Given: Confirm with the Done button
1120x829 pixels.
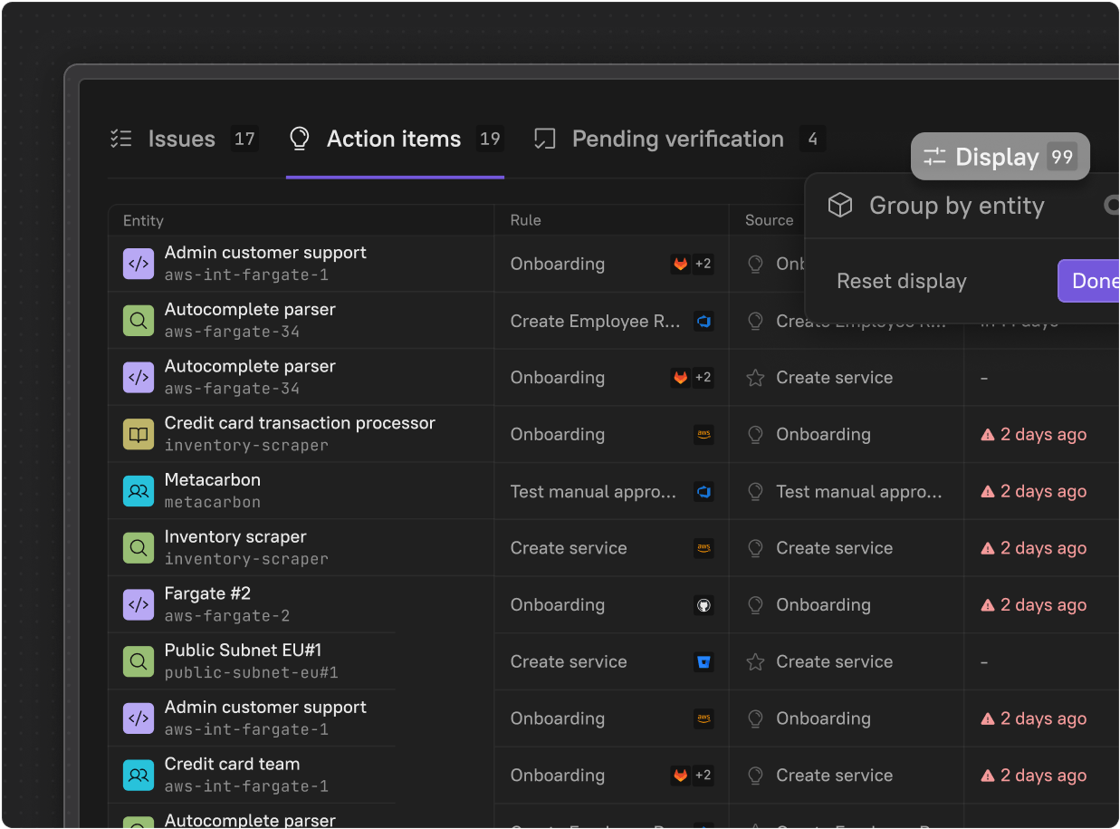Looking at the screenshot, I should 1090,281.
